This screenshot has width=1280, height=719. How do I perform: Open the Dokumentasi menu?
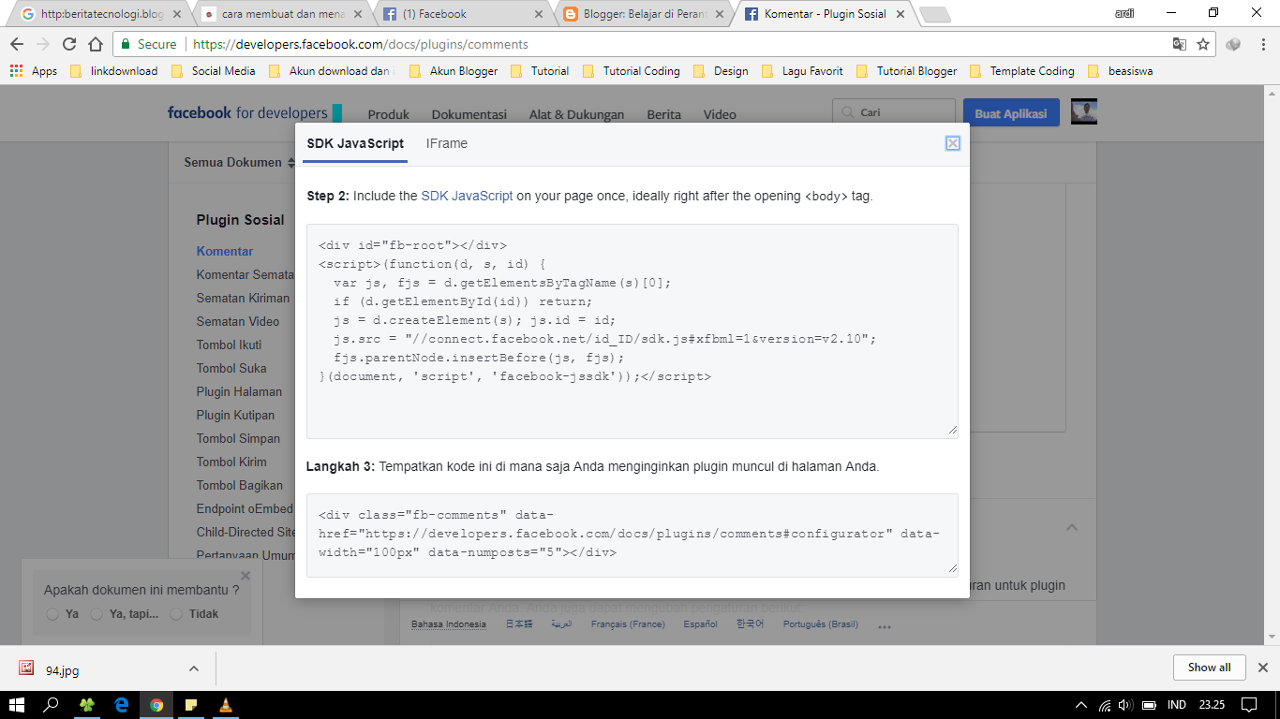coord(469,114)
